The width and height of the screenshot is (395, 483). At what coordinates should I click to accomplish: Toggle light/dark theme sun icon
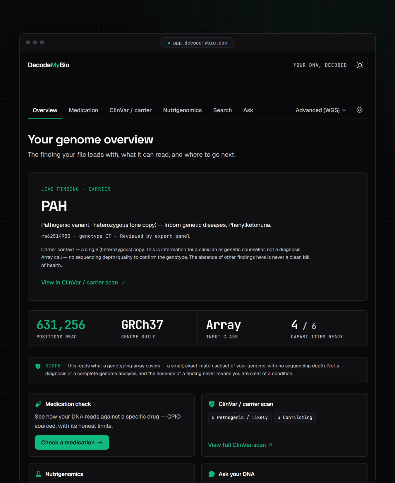[360, 65]
